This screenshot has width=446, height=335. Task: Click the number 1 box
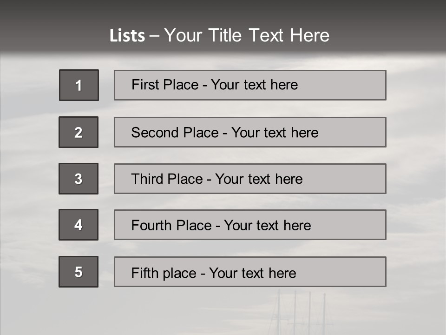79,85
